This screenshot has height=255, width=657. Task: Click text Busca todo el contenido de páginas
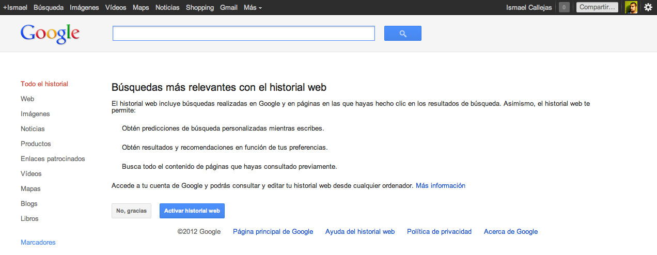(x=229, y=167)
